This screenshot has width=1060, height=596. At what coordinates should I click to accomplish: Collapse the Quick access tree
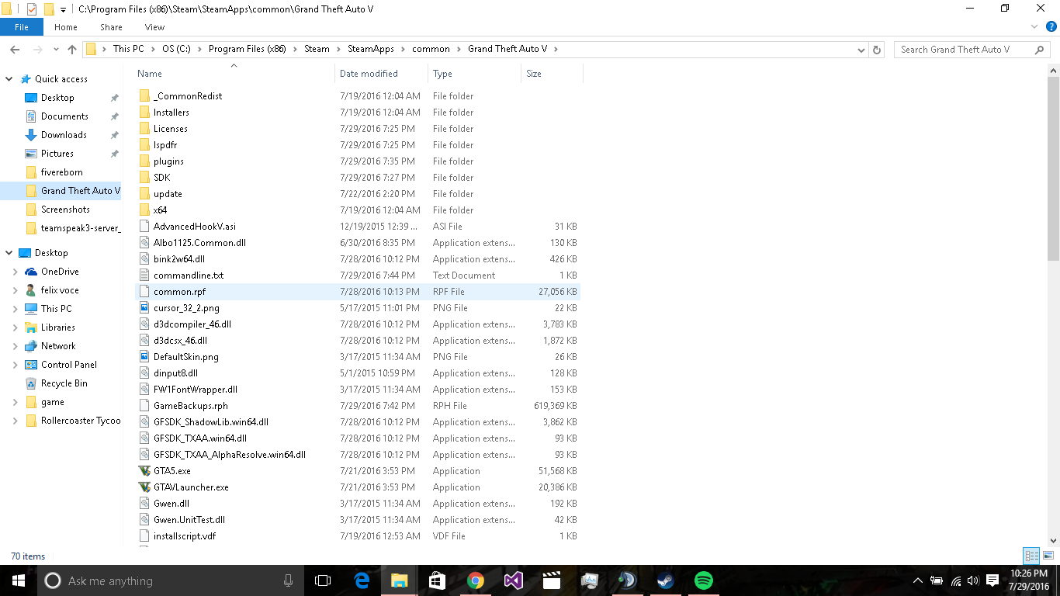pyautogui.click(x=9, y=79)
